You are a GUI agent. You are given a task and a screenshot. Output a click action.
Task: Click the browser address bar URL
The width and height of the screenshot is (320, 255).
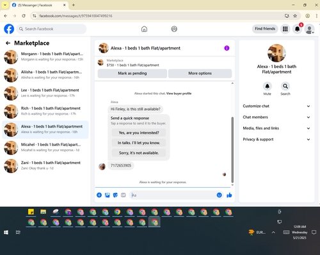coord(76,16)
